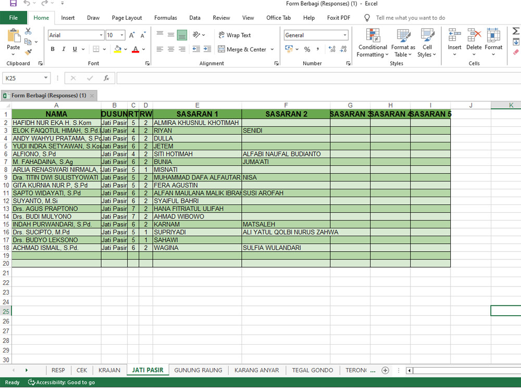Decrease font size with the smaller A icon

coord(143,35)
